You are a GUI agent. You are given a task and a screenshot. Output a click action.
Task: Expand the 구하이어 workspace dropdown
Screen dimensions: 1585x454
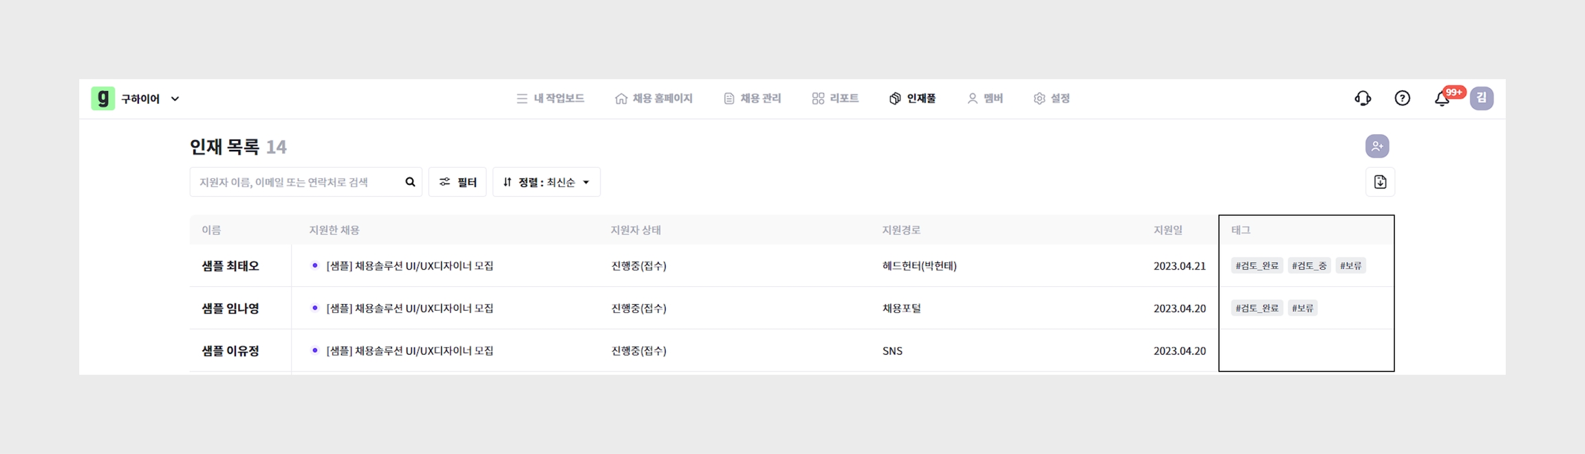pyautogui.click(x=175, y=99)
